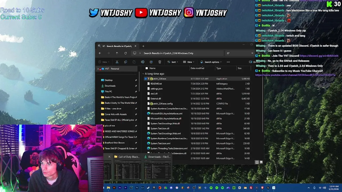Open the View dropdown
This screenshot has width=342, height=192.
tap(189, 62)
